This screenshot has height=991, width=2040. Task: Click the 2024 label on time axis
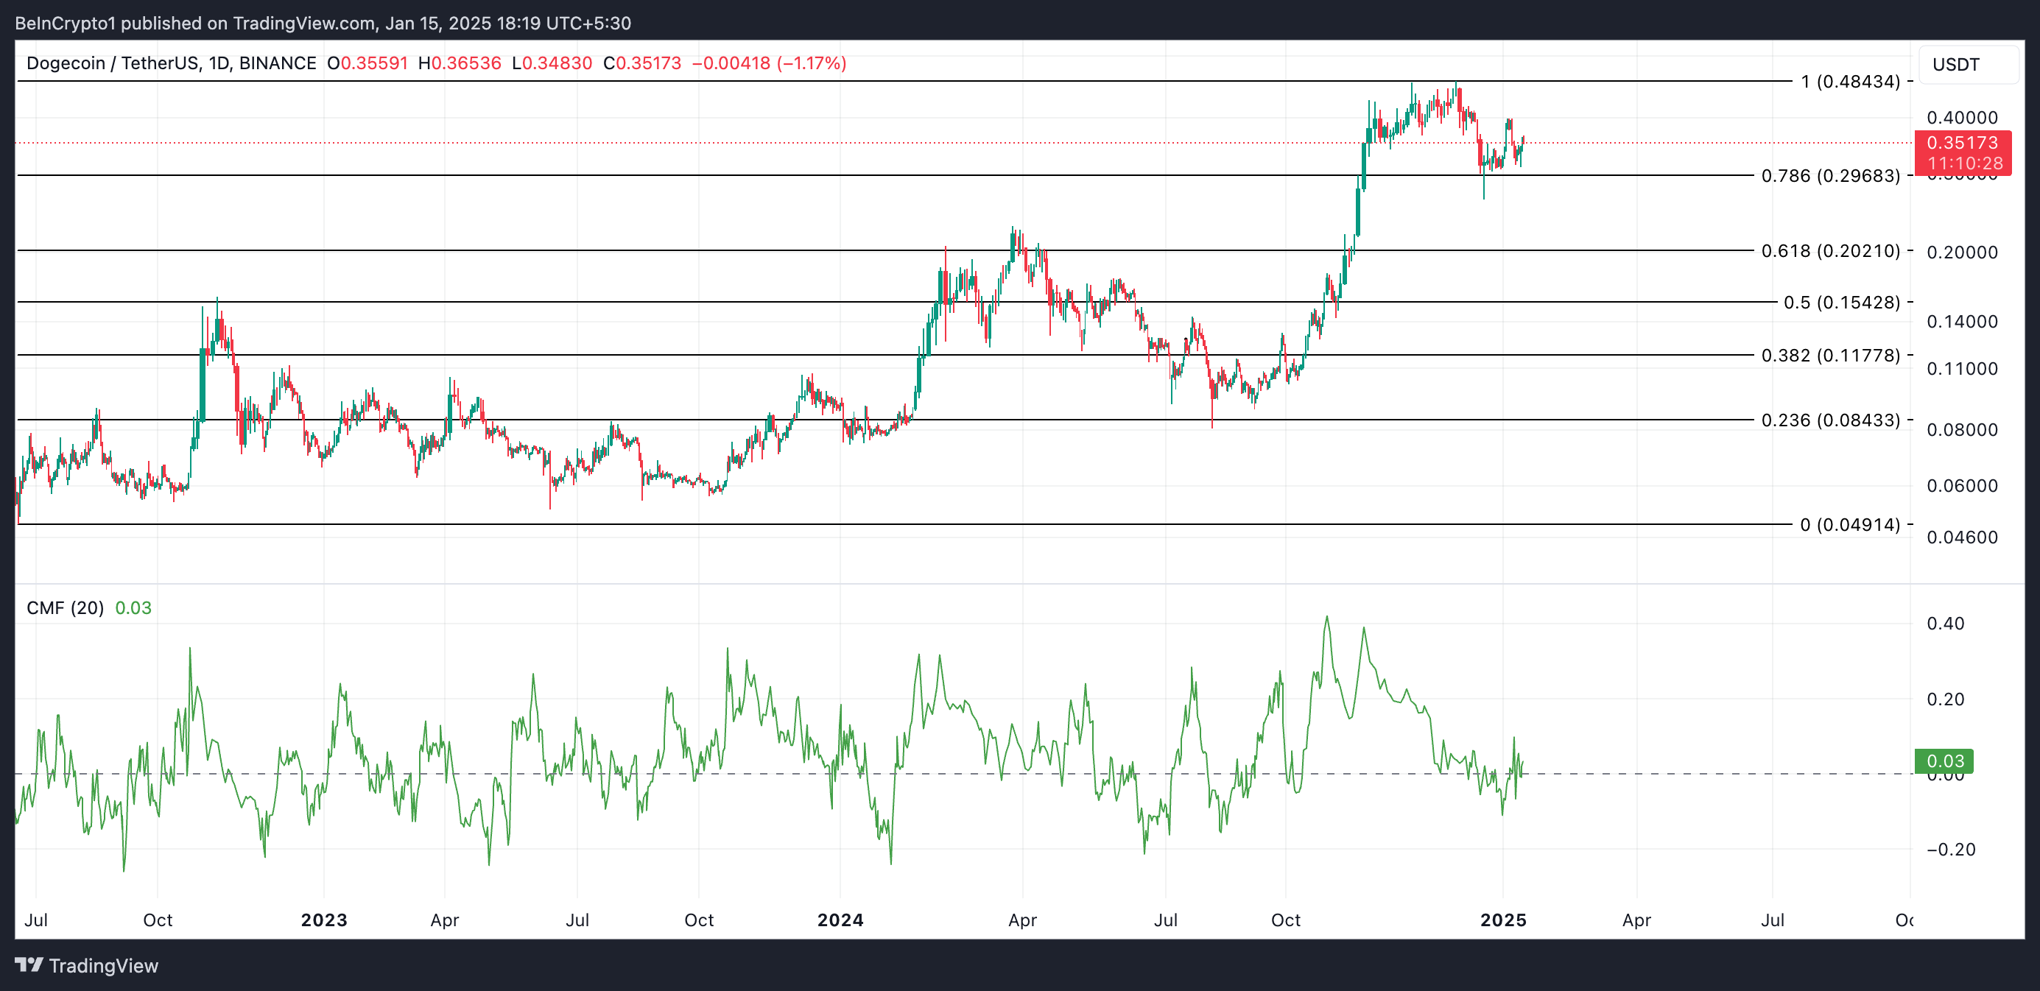pos(840,920)
